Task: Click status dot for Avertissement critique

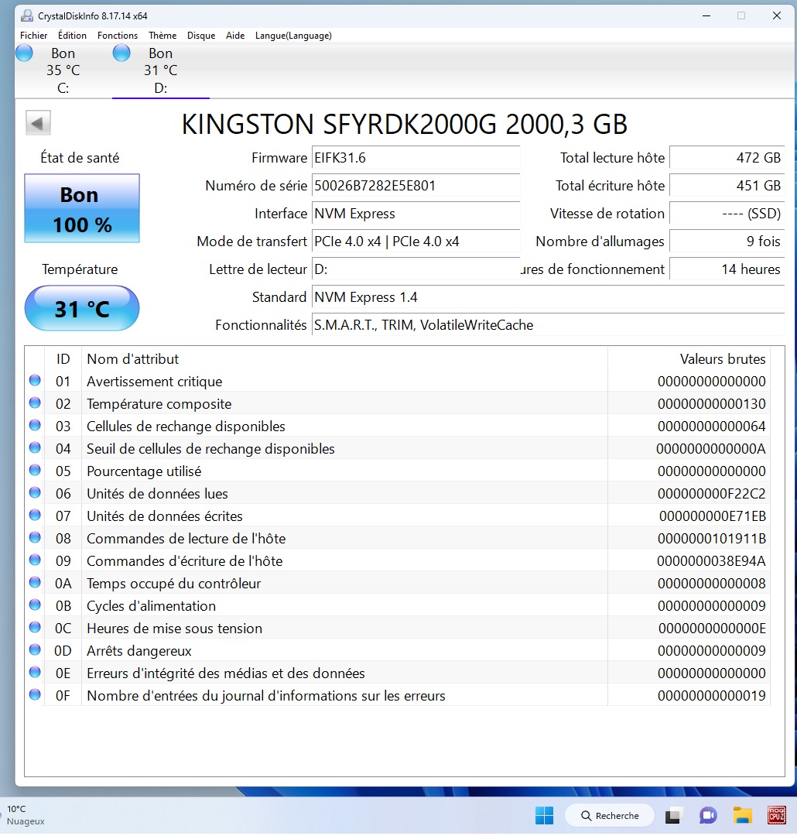Action: [35, 381]
